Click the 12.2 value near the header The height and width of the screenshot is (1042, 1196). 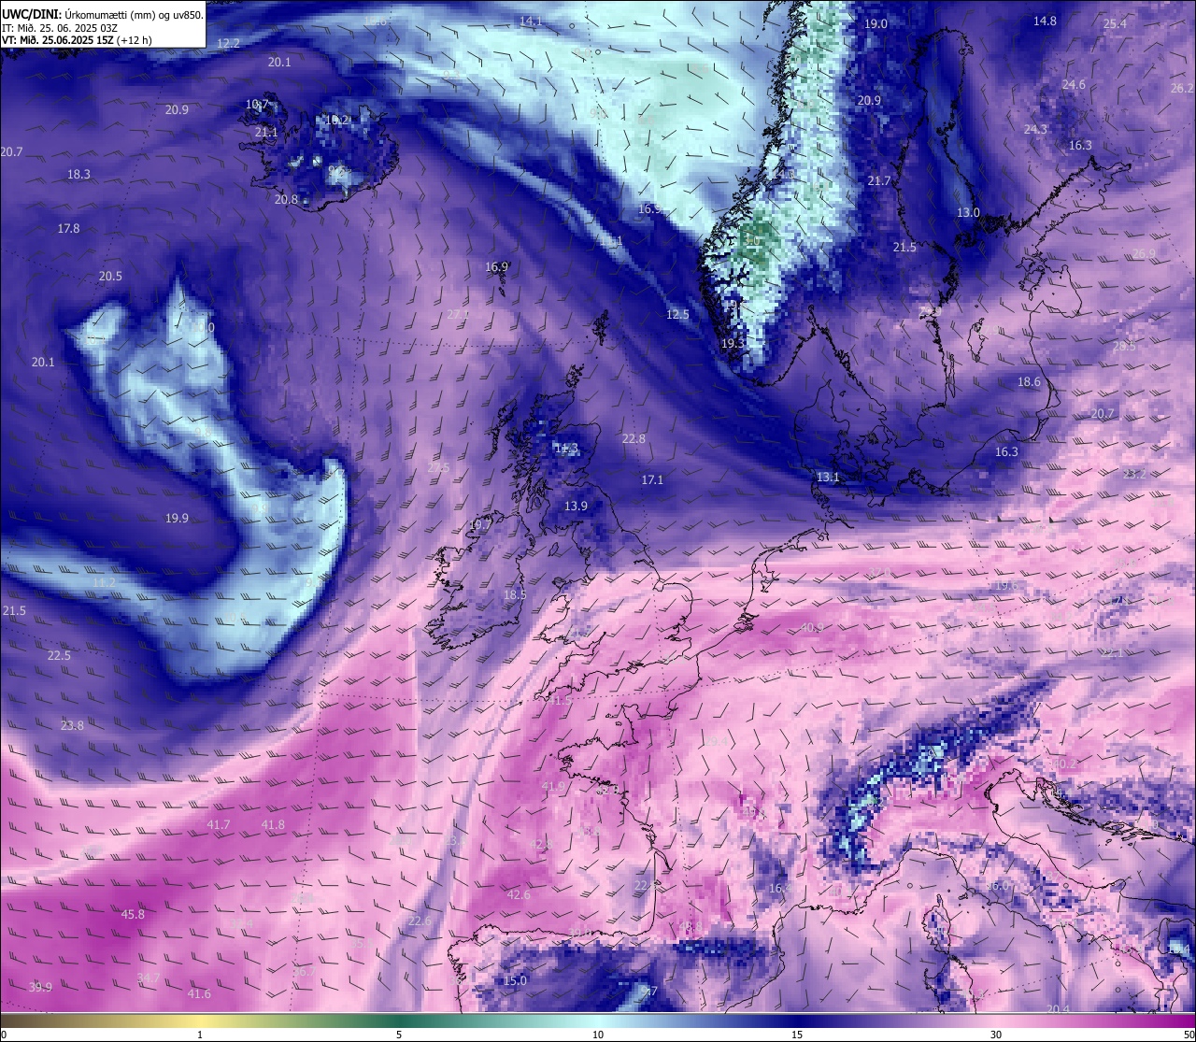click(228, 43)
